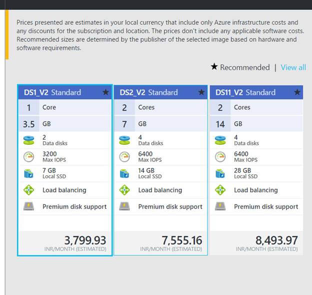Image resolution: width=312 pixels, height=295 pixels.
Task: Click the Max IOPS gauge icon in DS11_V2
Action: [220, 157]
